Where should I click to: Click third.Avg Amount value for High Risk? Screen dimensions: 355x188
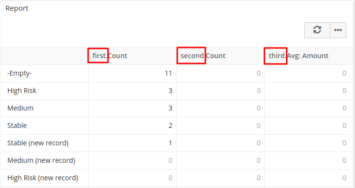344,91
